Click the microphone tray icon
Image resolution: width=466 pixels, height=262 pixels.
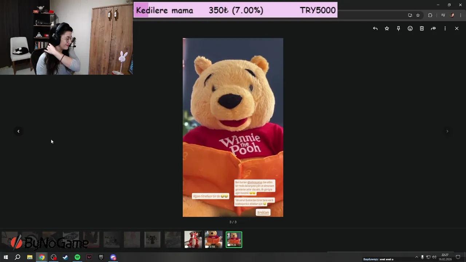tap(422, 257)
